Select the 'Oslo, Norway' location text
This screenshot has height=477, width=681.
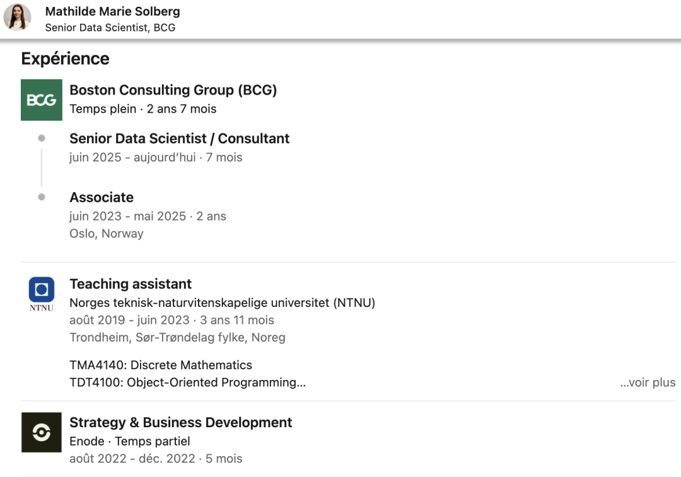107,234
